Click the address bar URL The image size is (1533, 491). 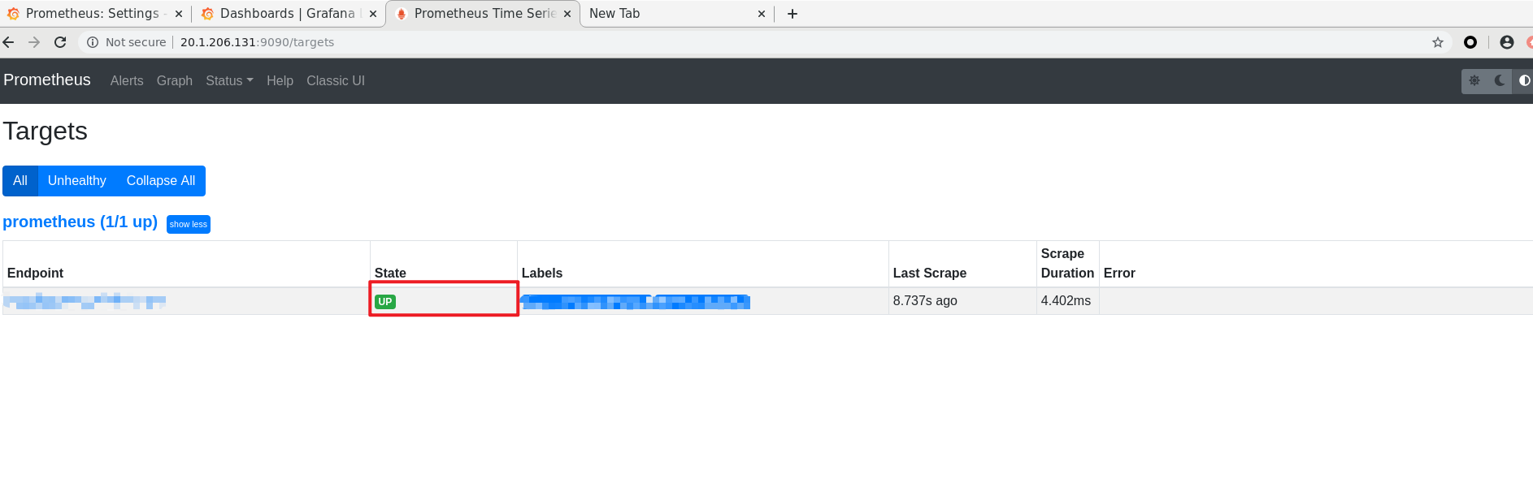click(x=257, y=42)
